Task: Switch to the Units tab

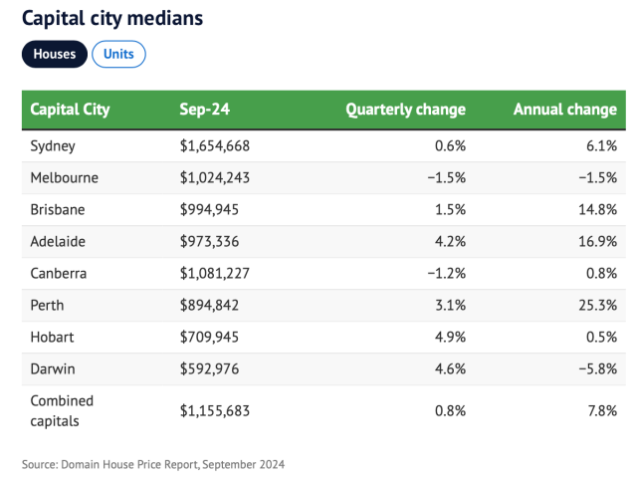Action: (118, 54)
